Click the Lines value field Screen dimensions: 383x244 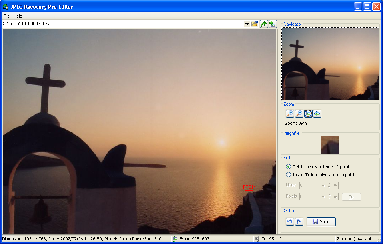(310, 185)
